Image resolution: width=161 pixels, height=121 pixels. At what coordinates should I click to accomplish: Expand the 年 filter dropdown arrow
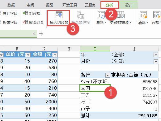tap(156, 55)
